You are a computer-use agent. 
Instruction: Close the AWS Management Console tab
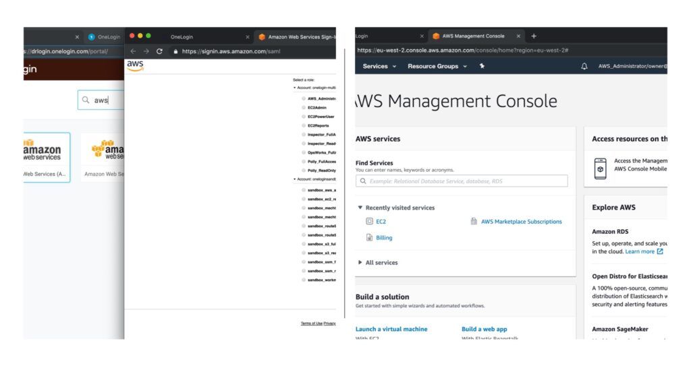click(x=518, y=36)
